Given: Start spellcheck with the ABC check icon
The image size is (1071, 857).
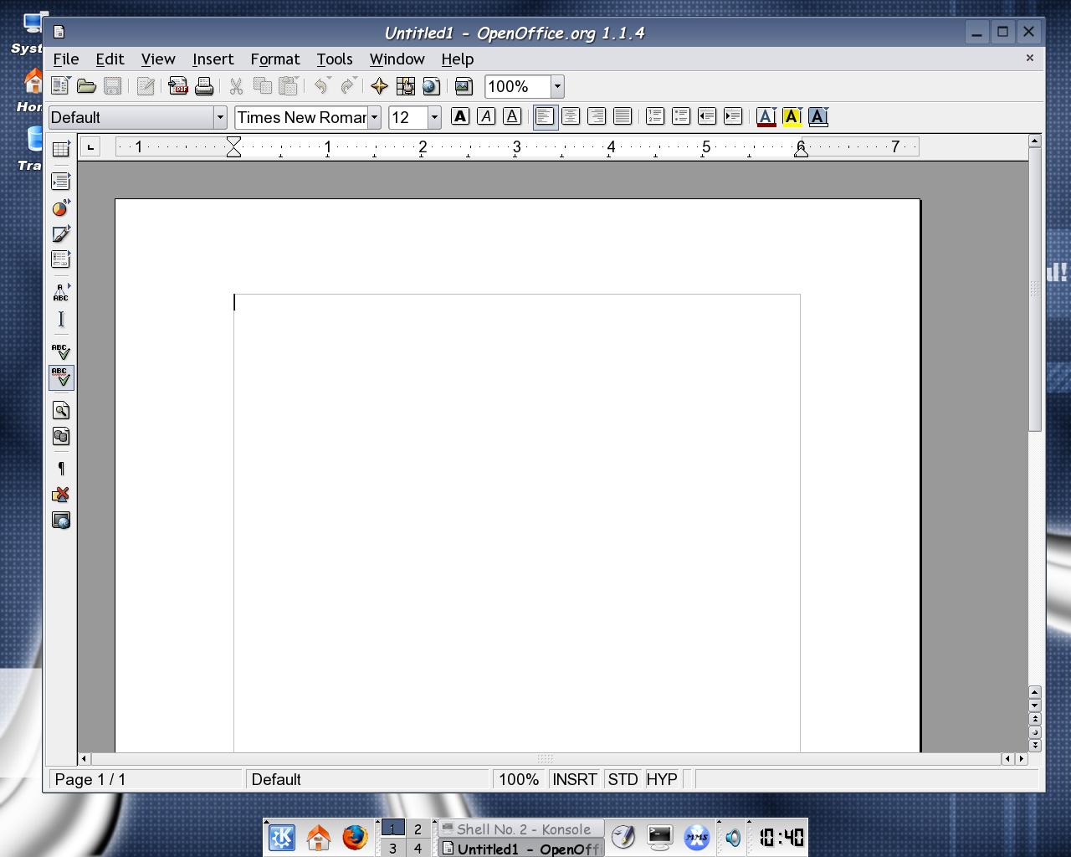Looking at the screenshot, I should click(61, 352).
